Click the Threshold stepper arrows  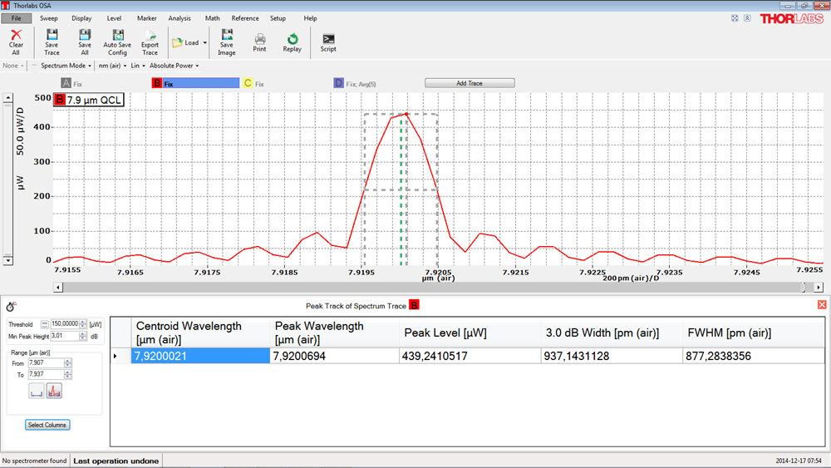click(x=82, y=324)
